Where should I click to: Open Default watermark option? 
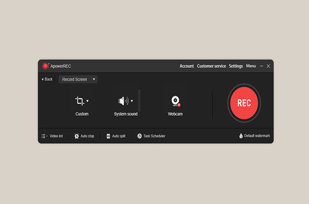tap(257, 136)
